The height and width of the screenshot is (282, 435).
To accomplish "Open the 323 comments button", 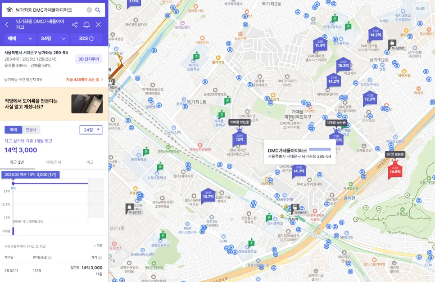I will point(86,39).
